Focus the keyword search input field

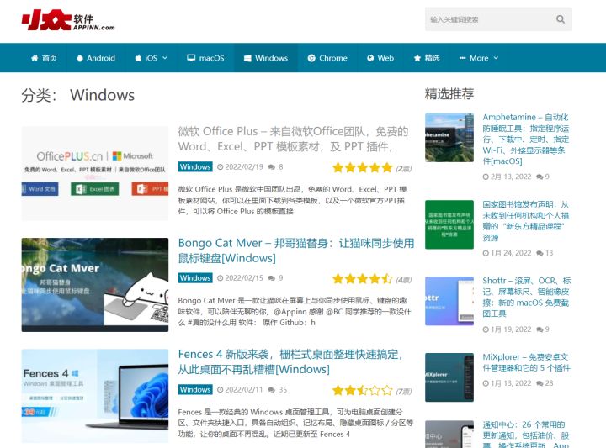pyautogui.click(x=498, y=19)
